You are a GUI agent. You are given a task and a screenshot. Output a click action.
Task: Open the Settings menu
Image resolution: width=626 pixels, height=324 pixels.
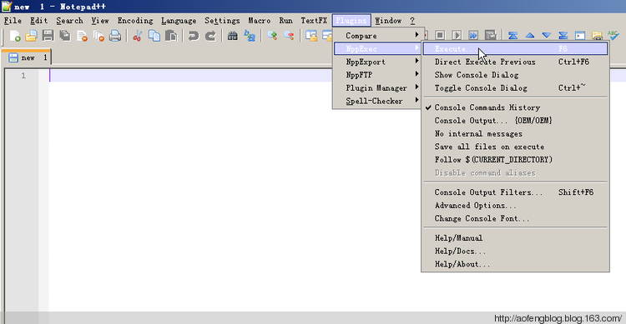[x=222, y=21]
